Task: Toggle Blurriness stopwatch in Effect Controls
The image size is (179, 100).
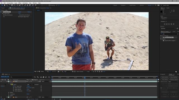Action: coord(4,13)
